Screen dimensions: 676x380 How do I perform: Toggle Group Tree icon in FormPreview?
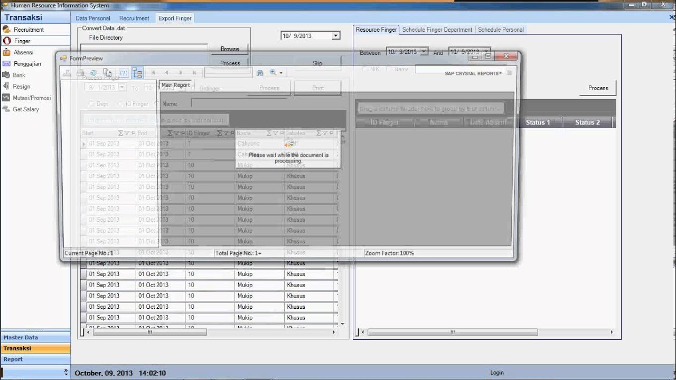[137, 73]
